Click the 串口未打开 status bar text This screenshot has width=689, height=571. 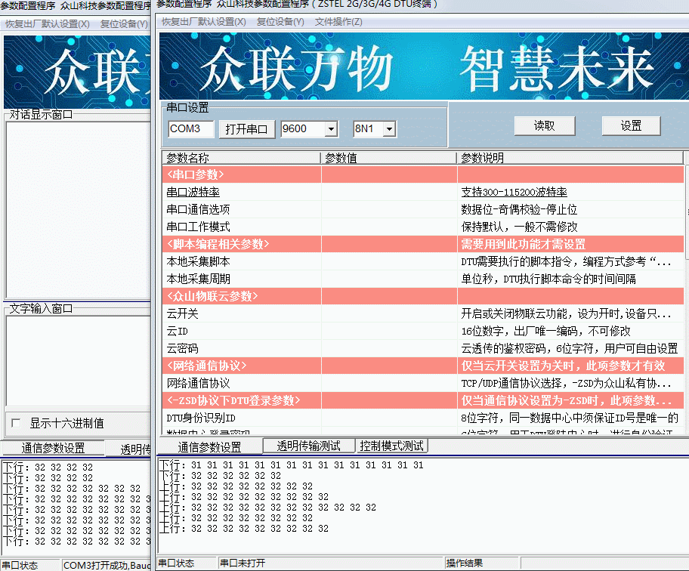243,563
